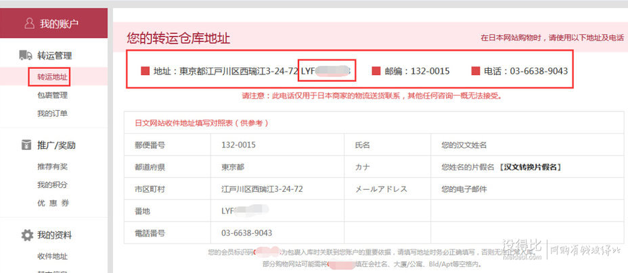Open 我的资料 section
Image resolution: width=628 pixels, height=273 pixels.
(54, 235)
